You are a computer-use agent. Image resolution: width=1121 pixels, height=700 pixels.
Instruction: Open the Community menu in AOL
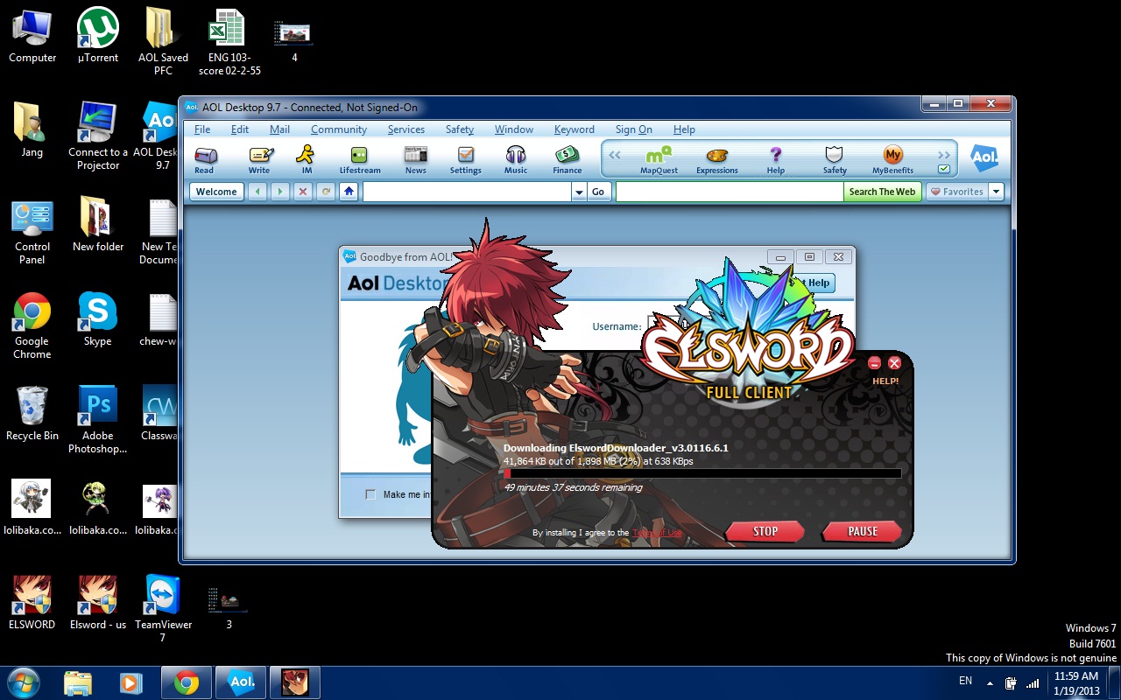click(339, 129)
